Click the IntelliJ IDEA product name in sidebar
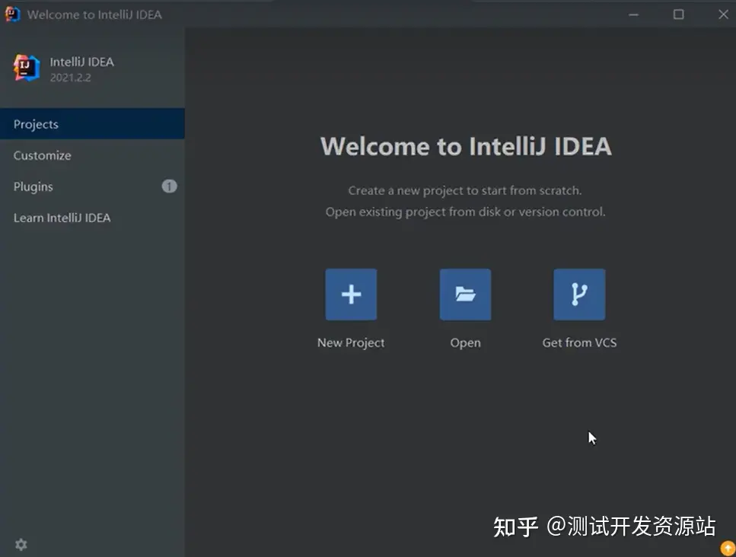 click(81, 62)
